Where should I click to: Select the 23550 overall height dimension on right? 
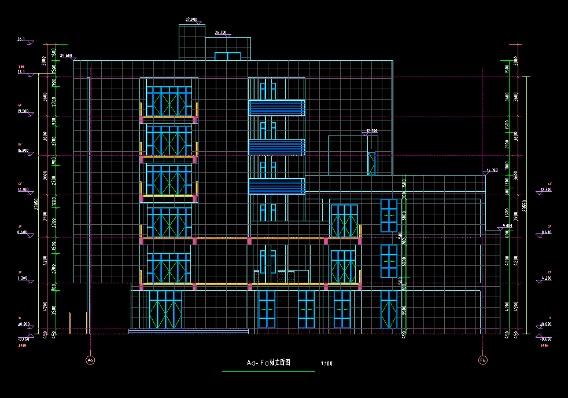tap(525, 204)
